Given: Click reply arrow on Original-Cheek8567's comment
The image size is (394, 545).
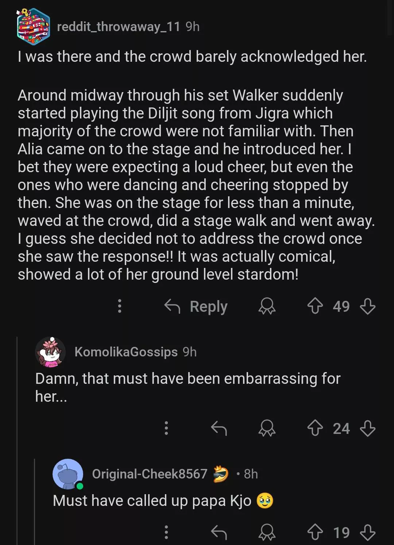Looking at the screenshot, I should (219, 532).
